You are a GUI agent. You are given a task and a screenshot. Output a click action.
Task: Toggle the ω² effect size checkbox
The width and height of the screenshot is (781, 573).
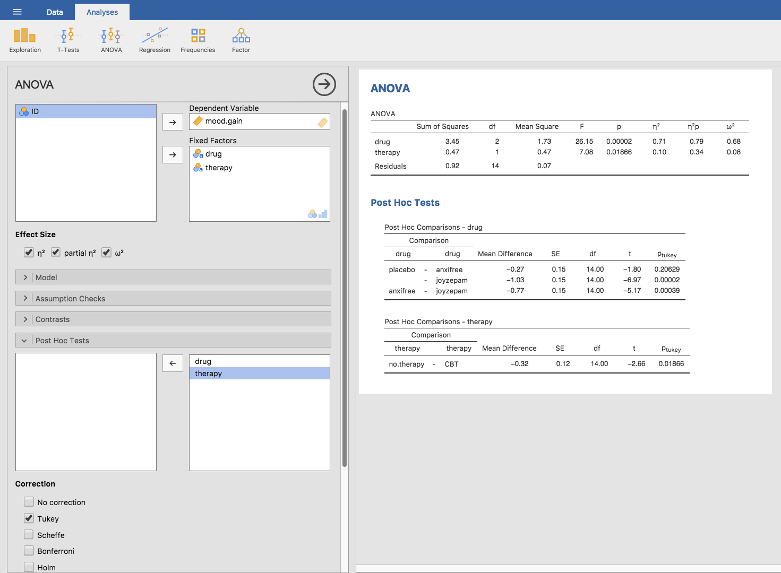tap(106, 253)
